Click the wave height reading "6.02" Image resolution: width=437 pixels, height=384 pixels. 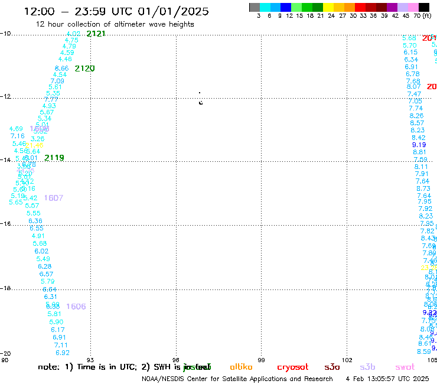tap(41, 251)
